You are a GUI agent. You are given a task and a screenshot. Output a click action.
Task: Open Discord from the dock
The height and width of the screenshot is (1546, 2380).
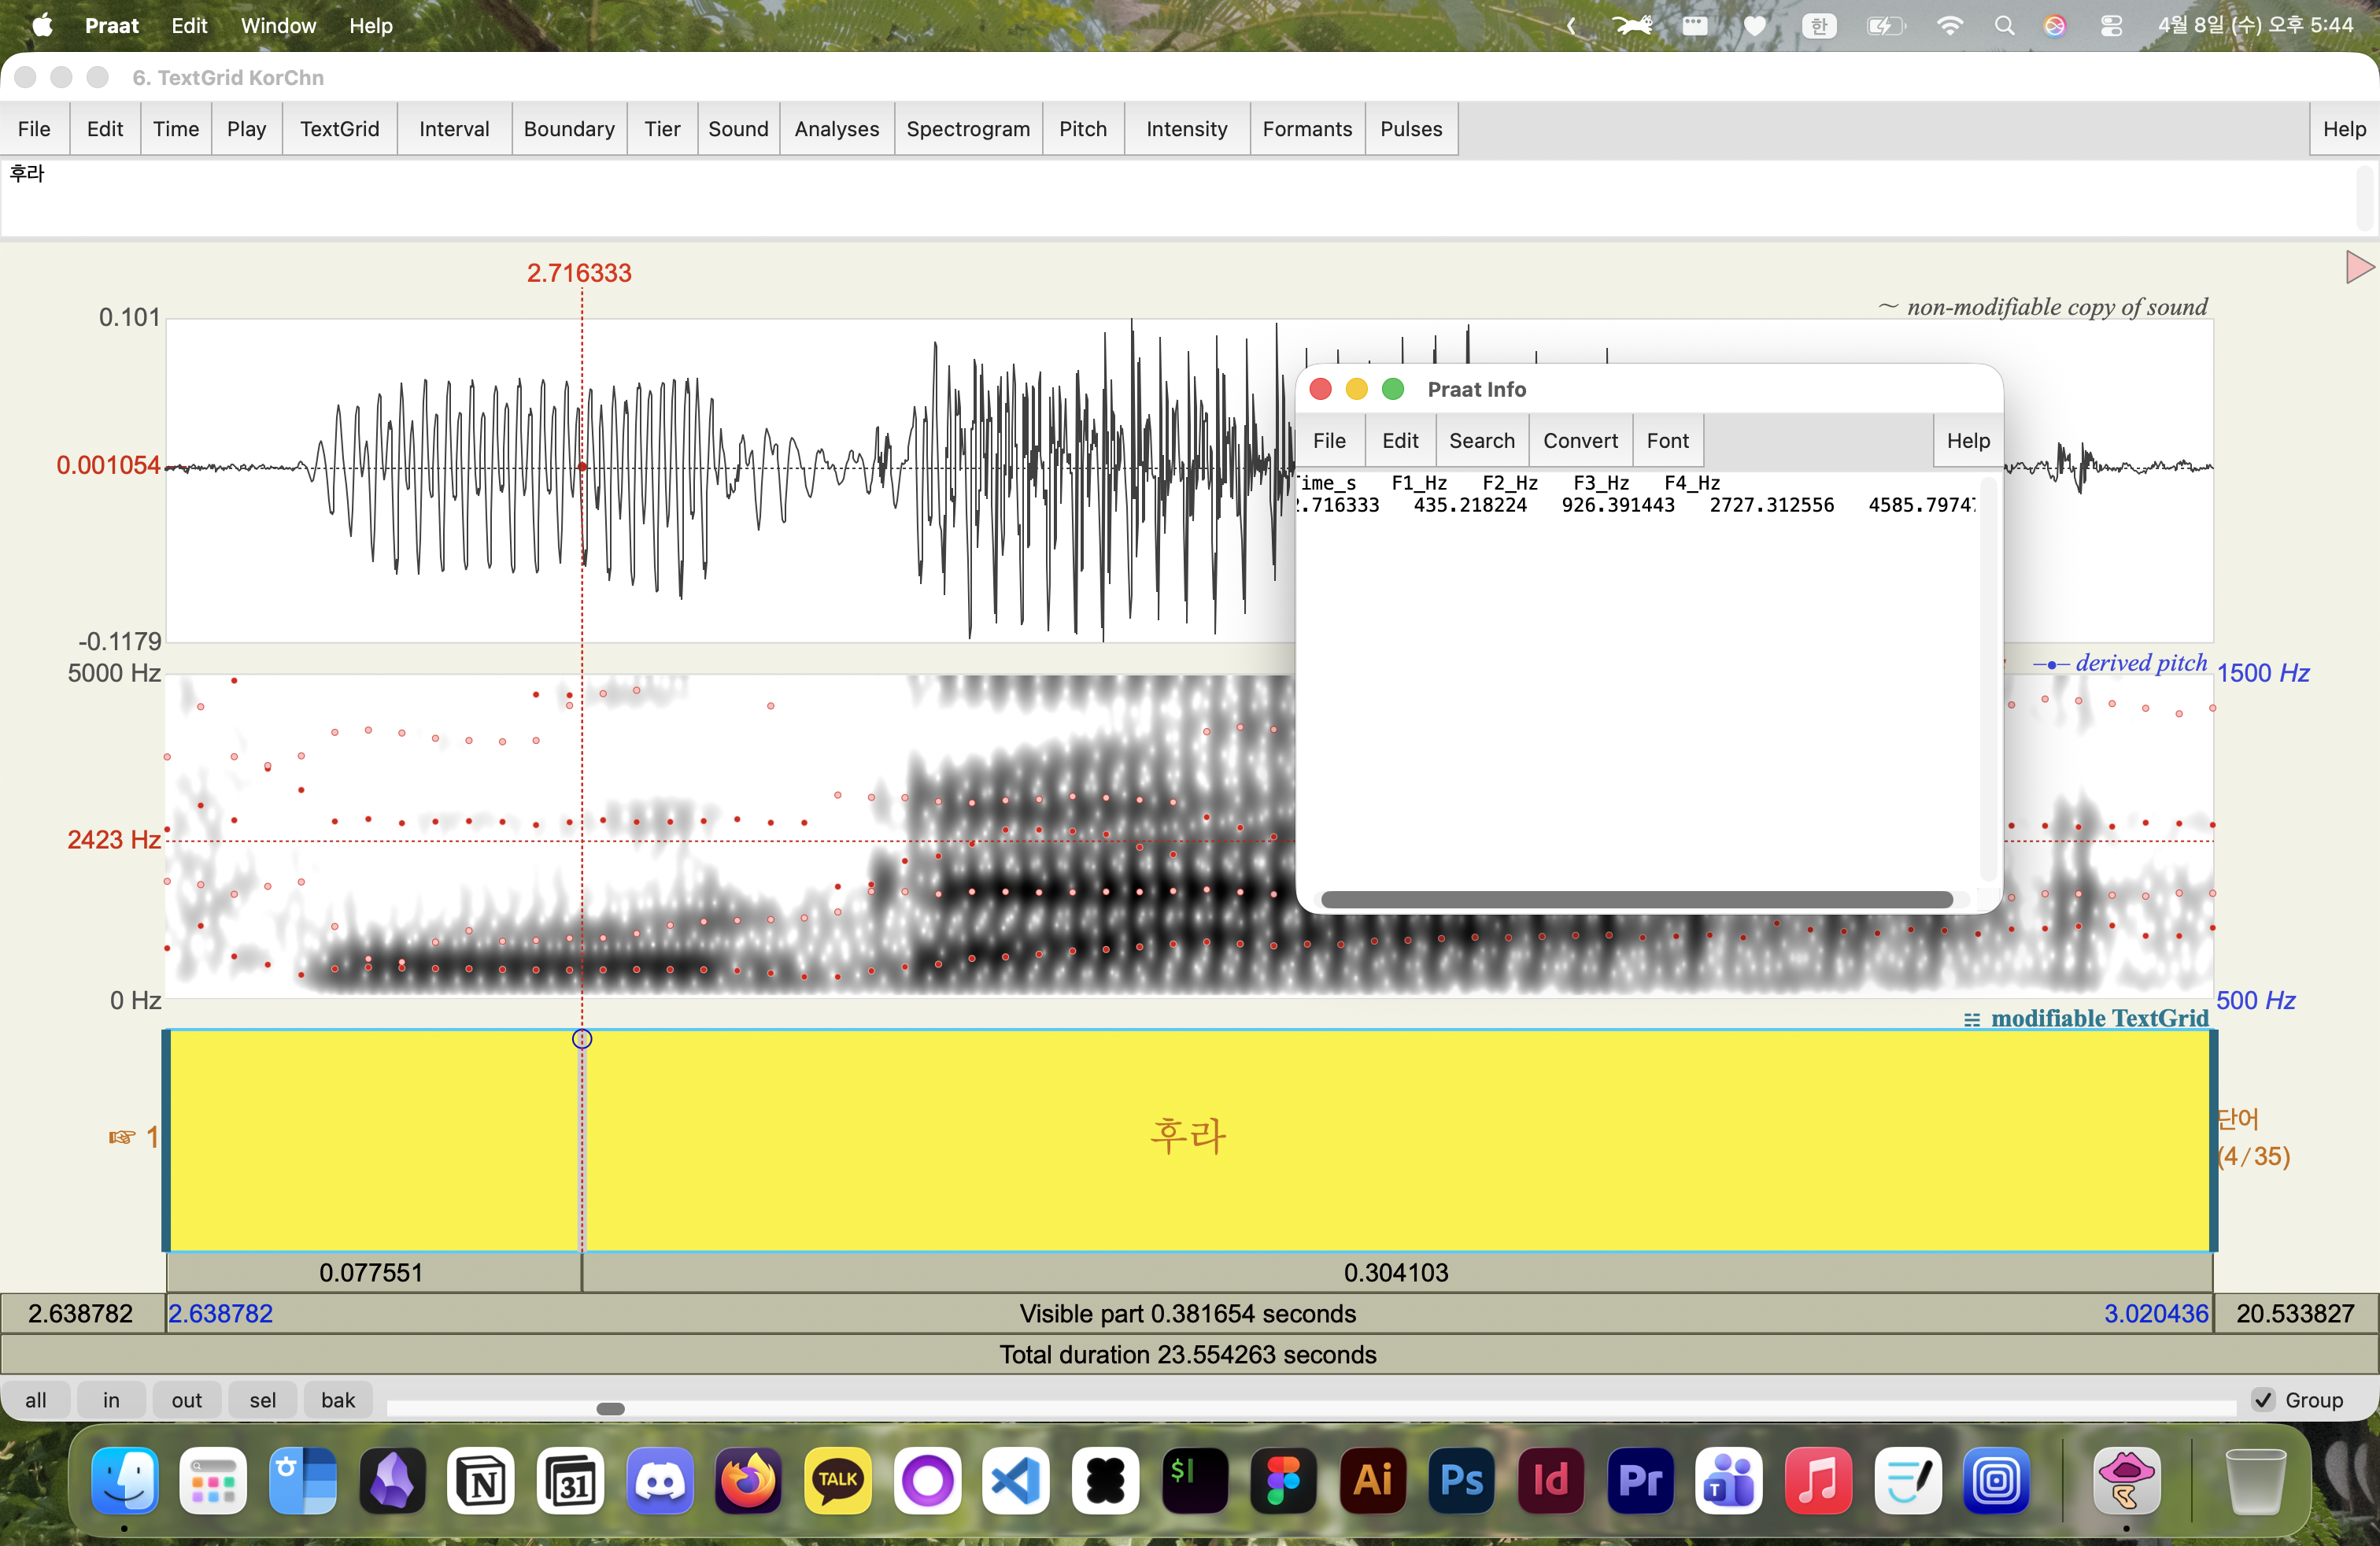(659, 1480)
